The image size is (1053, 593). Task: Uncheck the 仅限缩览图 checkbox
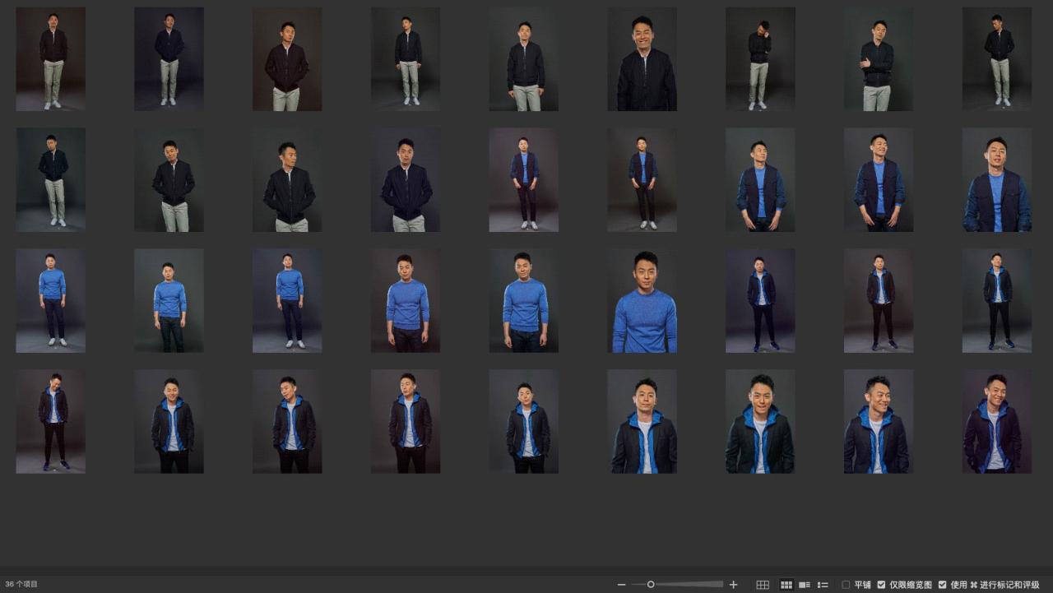[881, 585]
